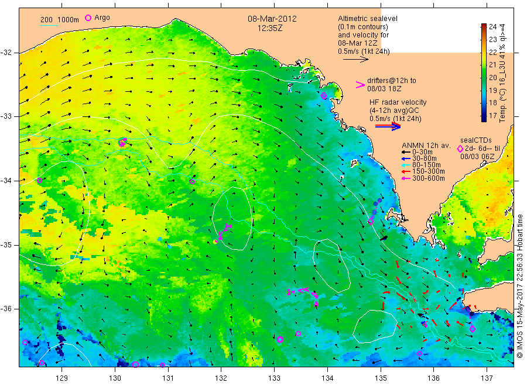This screenshot has width=527, height=386.
Task: Click the temperature colour bar
Action: (x=484, y=73)
